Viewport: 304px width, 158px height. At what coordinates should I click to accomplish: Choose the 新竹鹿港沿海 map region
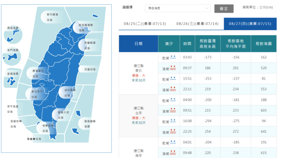pos(52,17)
